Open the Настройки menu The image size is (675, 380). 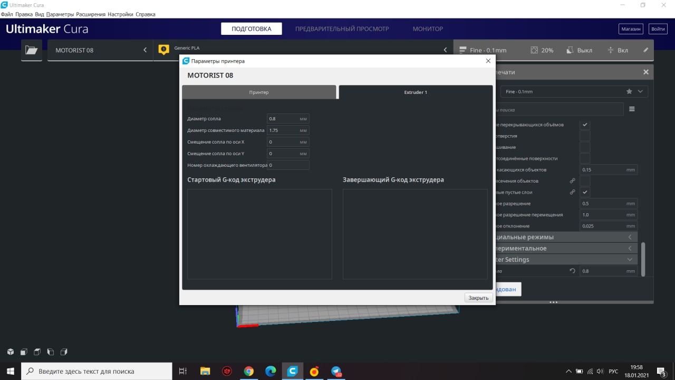pyautogui.click(x=121, y=14)
